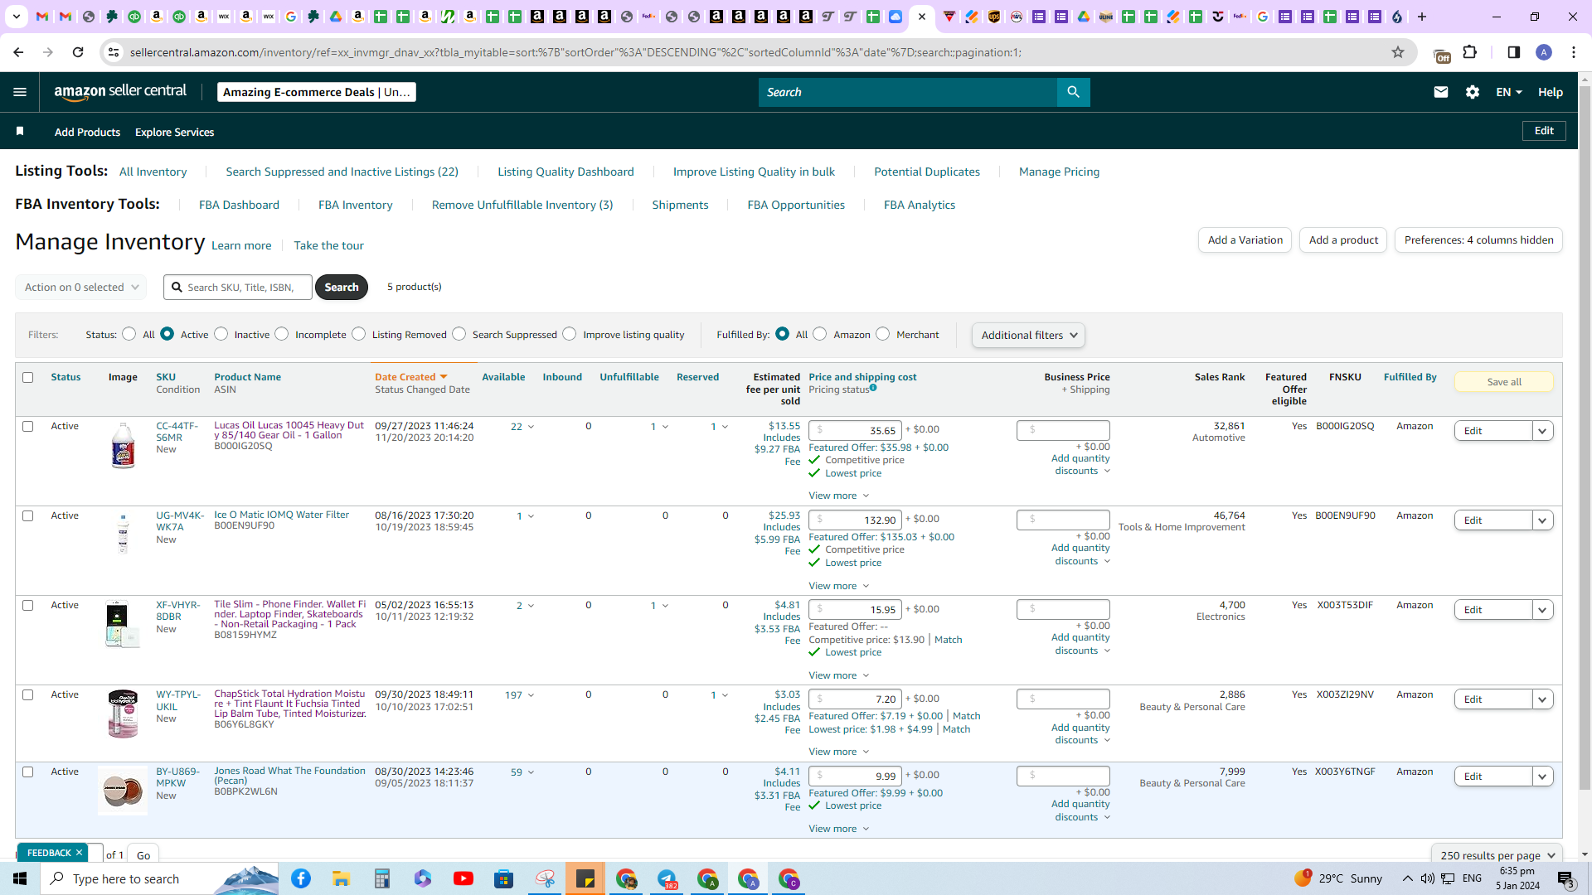This screenshot has height=895, width=1592.
Task: Open the hamburger navigation menu
Action: click(x=20, y=92)
